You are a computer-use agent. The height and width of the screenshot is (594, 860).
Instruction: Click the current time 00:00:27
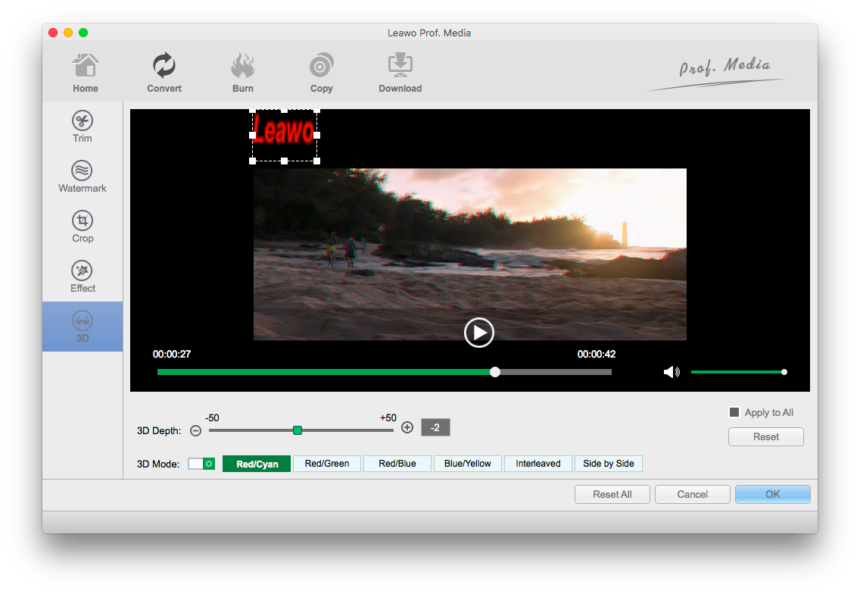(x=172, y=355)
